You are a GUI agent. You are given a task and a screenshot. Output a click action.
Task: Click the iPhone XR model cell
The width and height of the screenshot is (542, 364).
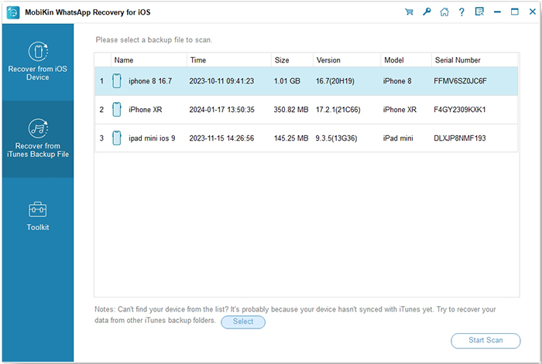click(400, 110)
